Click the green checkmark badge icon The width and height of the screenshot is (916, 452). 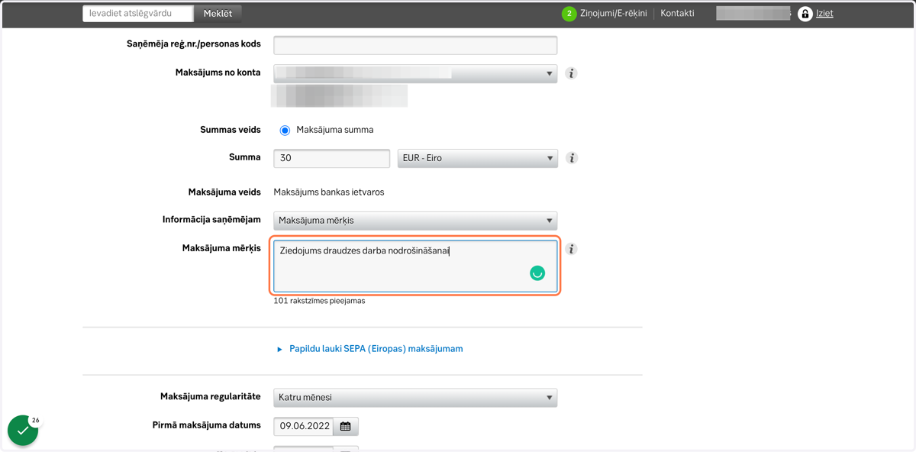(23, 431)
